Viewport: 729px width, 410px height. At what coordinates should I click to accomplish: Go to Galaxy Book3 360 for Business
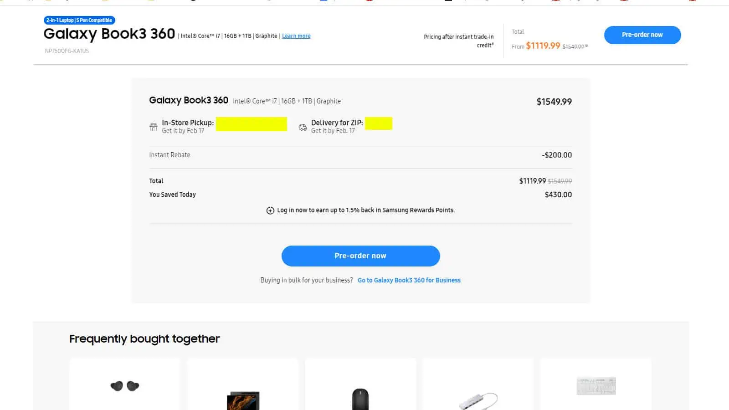[x=409, y=280]
